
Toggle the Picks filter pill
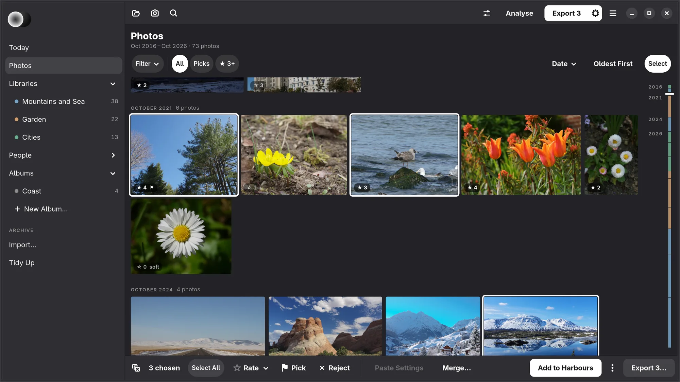coord(202,63)
